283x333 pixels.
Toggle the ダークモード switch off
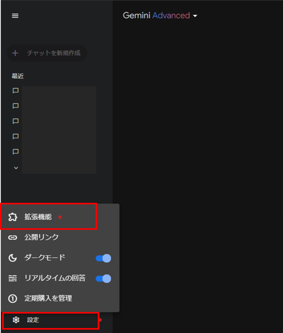[x=103, y=258]
